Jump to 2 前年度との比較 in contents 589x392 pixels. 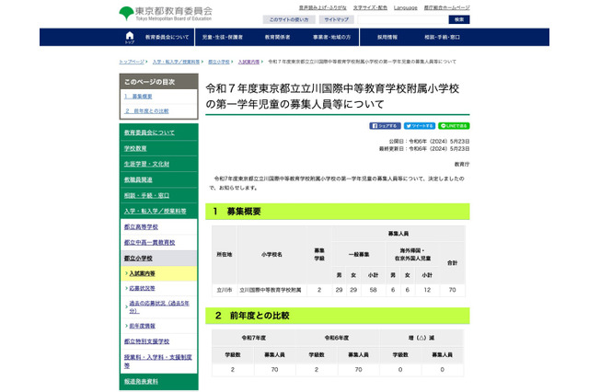[x=146, y=111]
